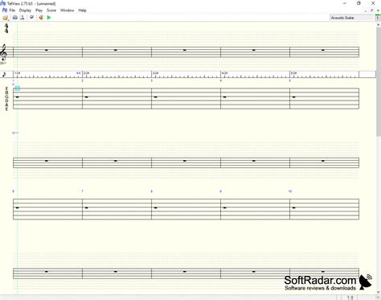
Task: Click the speaker sound icon in toolbar
Action: pos(41,18)
